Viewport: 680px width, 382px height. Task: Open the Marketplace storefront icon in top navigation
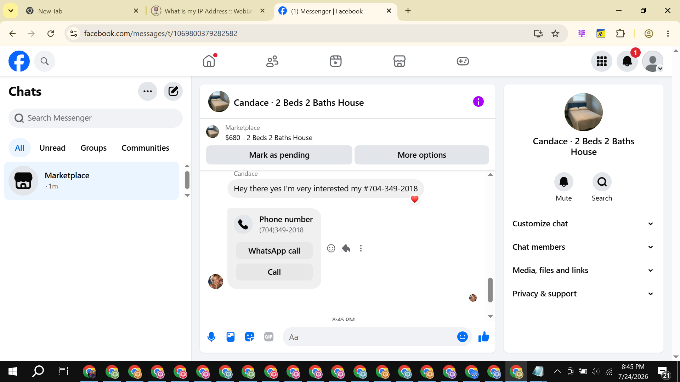399,61
